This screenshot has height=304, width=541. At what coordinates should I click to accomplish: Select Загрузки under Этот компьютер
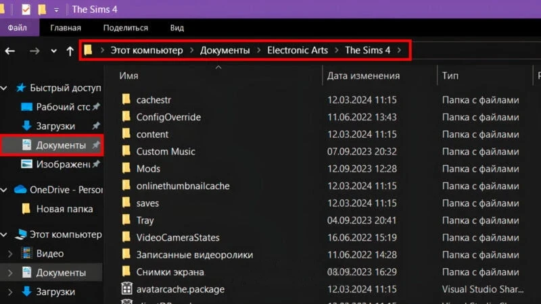pyautogui.click(x=55, y=292)
